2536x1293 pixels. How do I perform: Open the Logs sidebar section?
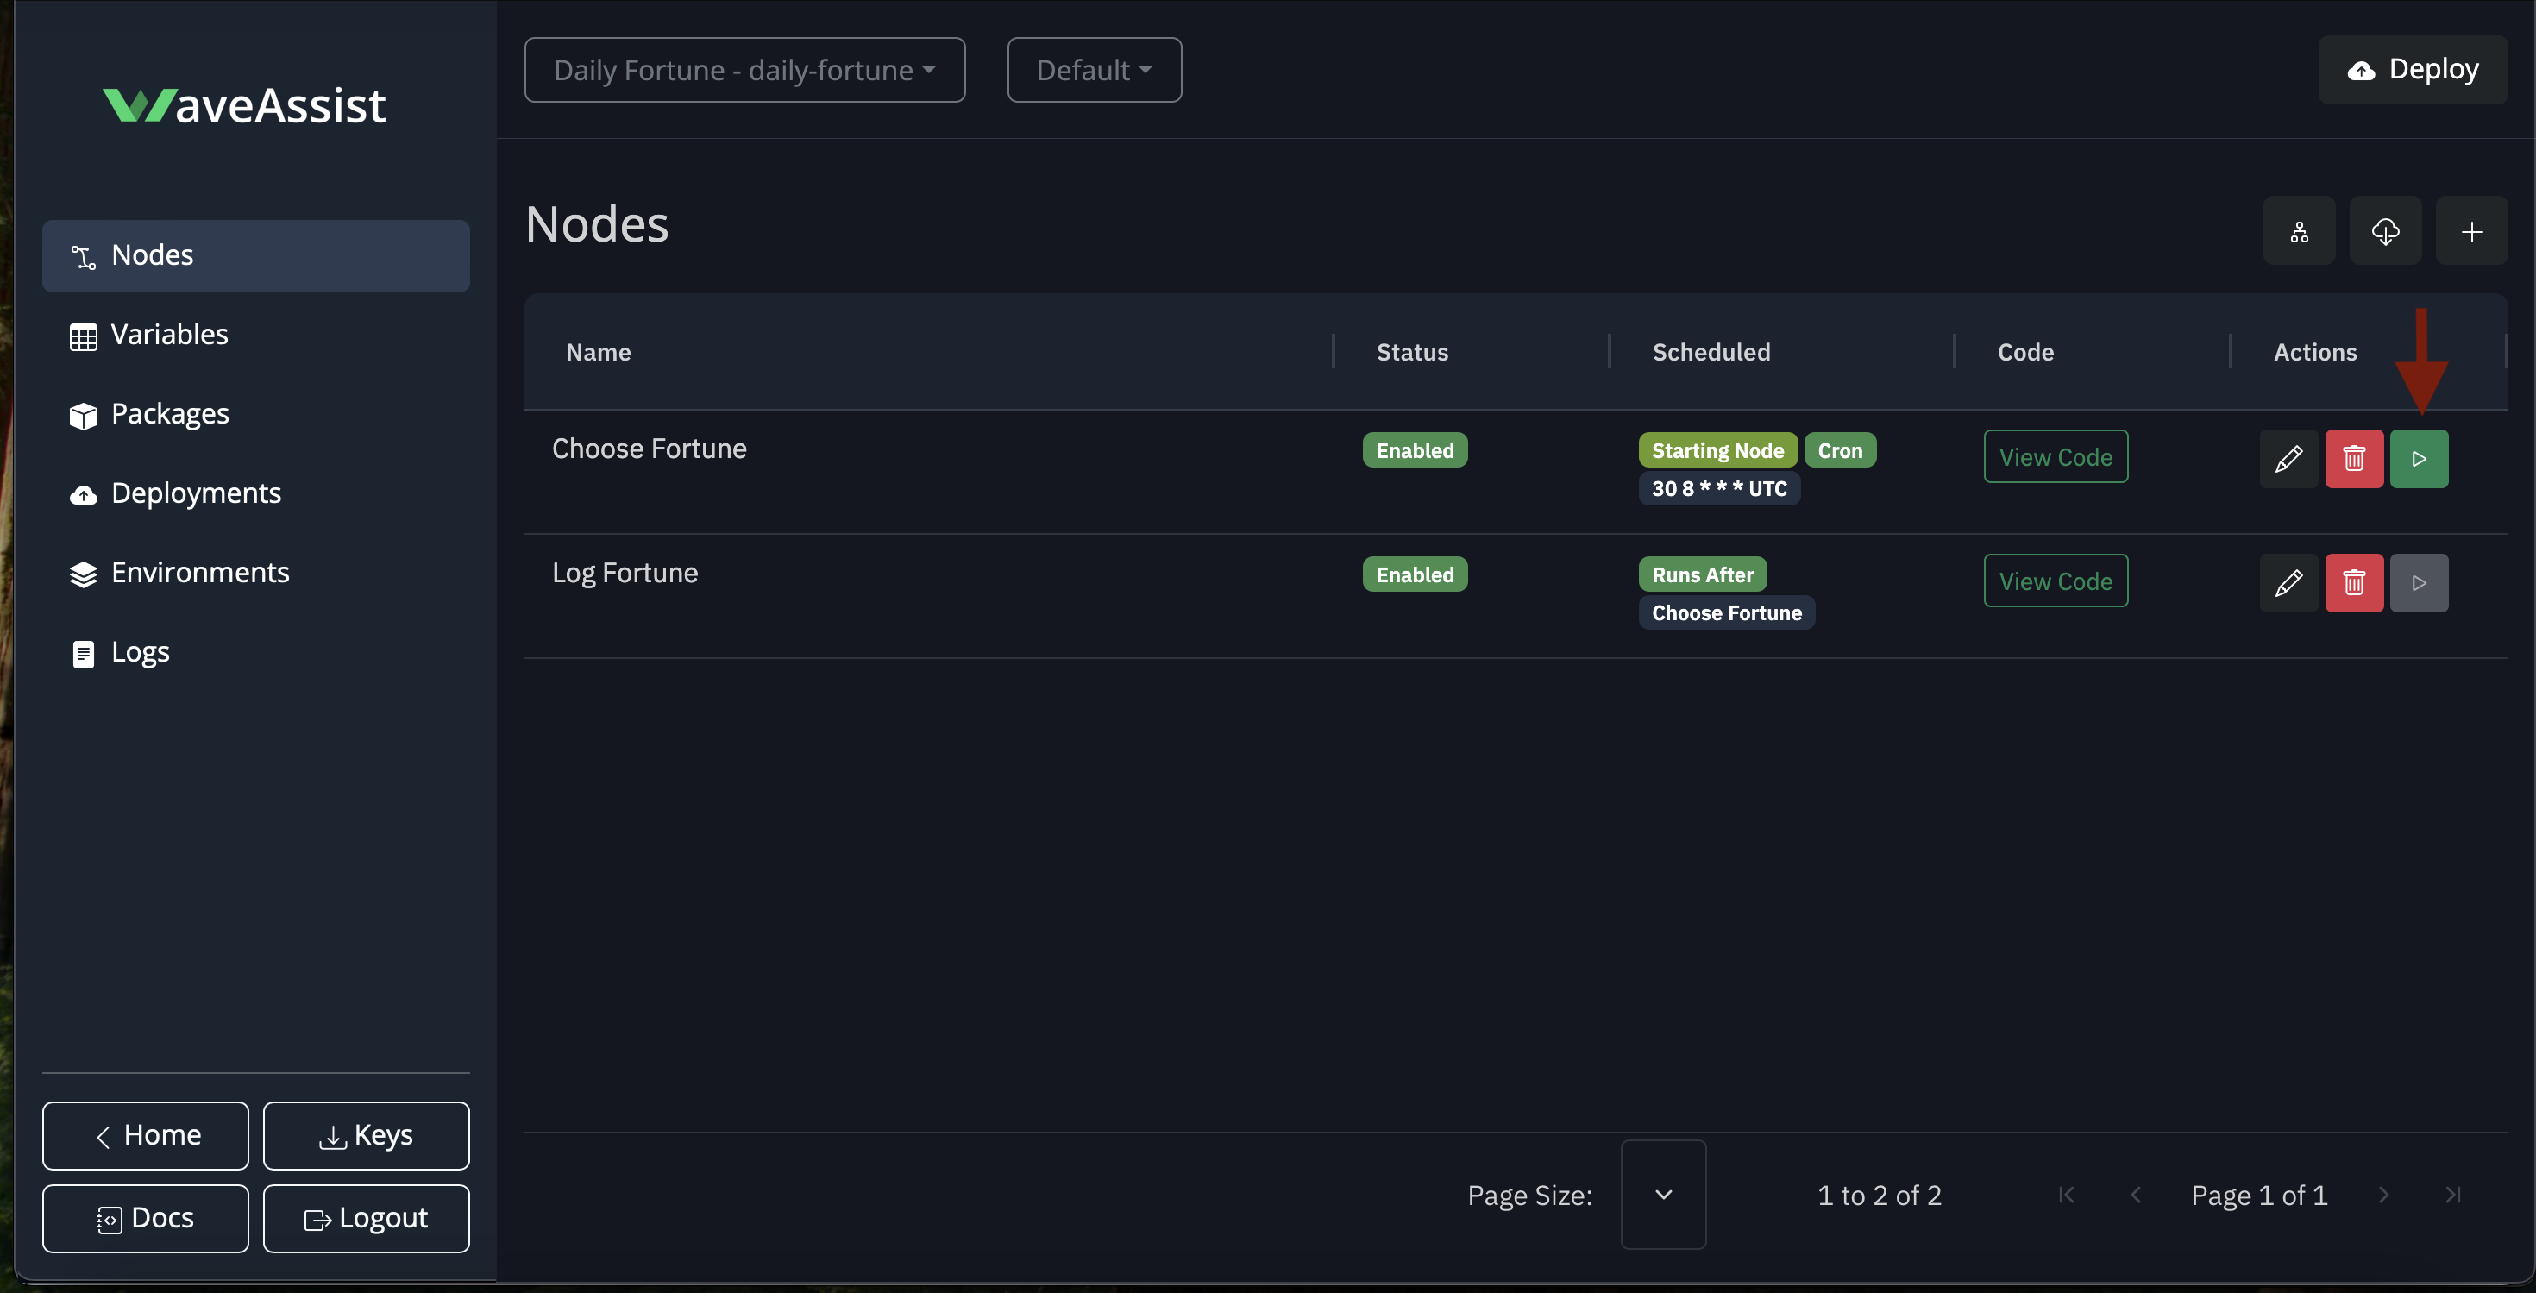tap(140, 652)
